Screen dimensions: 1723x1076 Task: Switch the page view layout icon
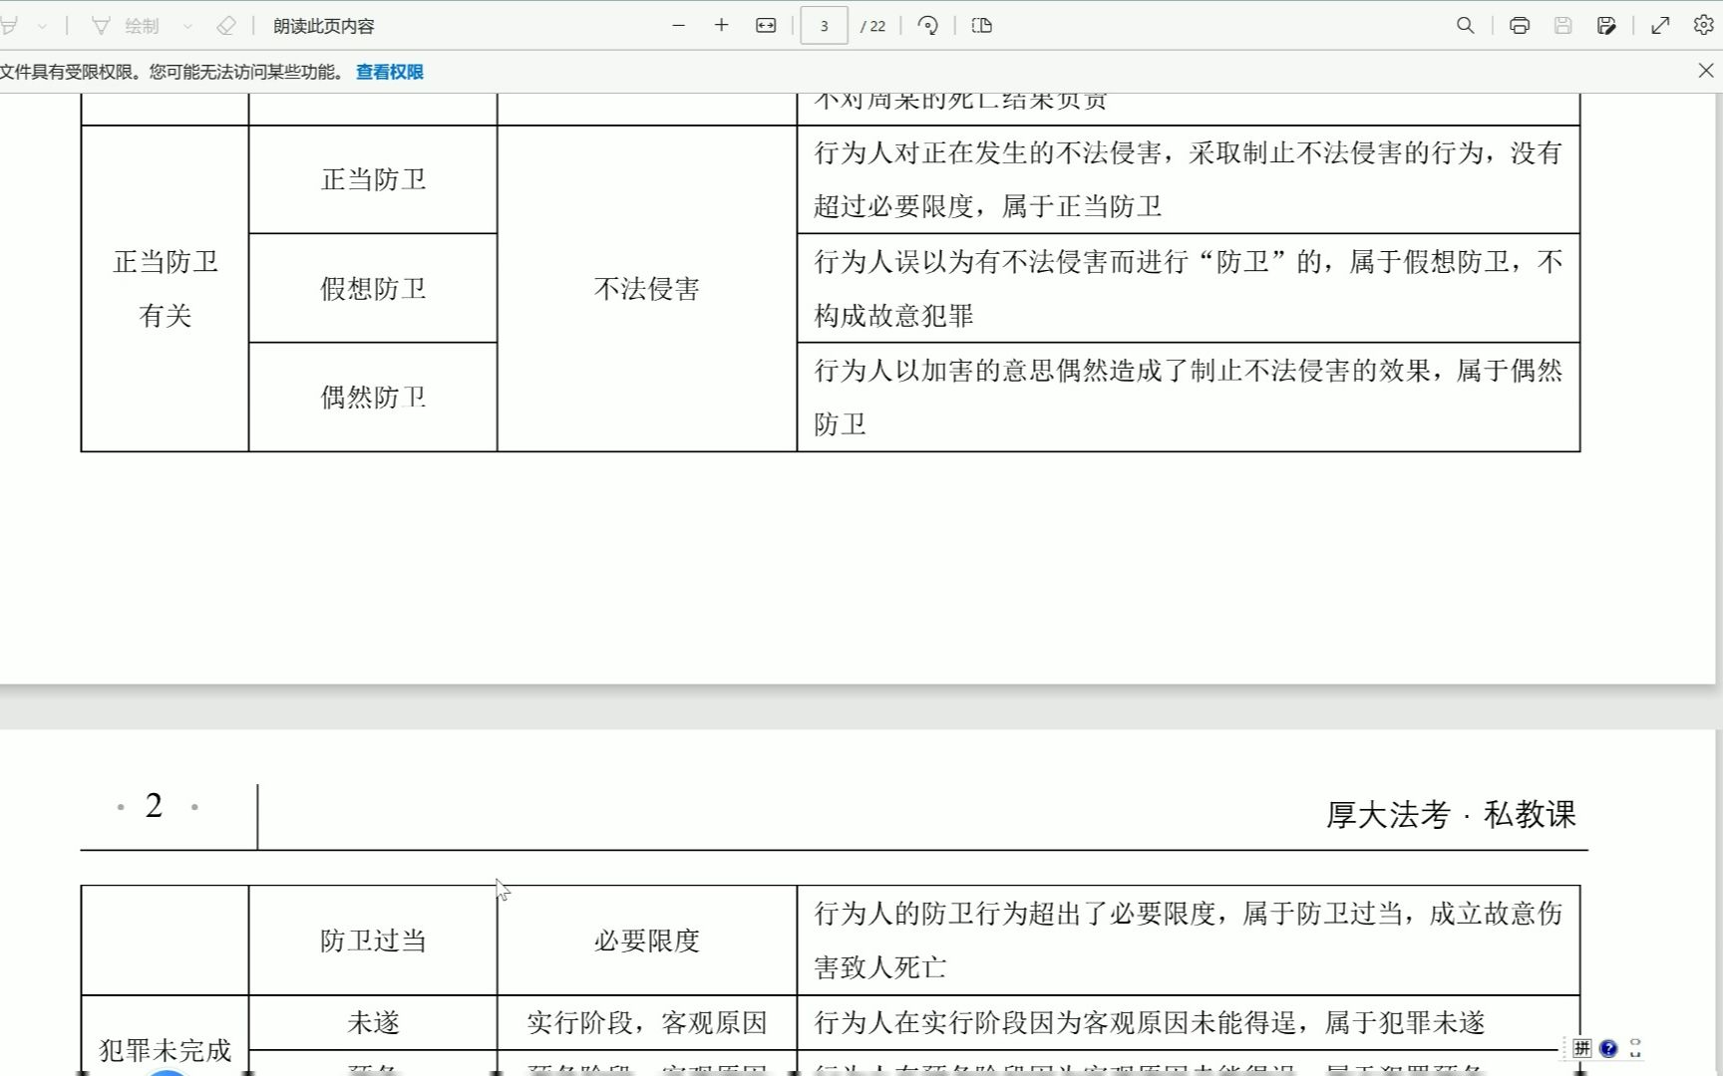[x=982, y=26]
